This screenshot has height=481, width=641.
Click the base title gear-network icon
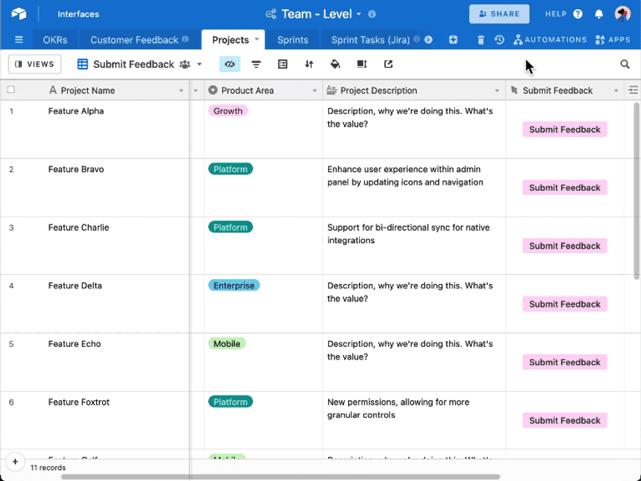(271, 14)
